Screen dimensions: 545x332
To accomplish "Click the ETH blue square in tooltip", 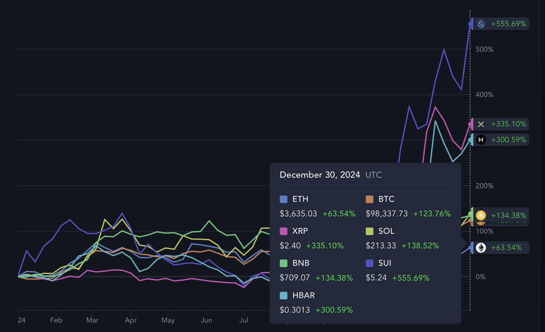I will [x=284, y=199].
